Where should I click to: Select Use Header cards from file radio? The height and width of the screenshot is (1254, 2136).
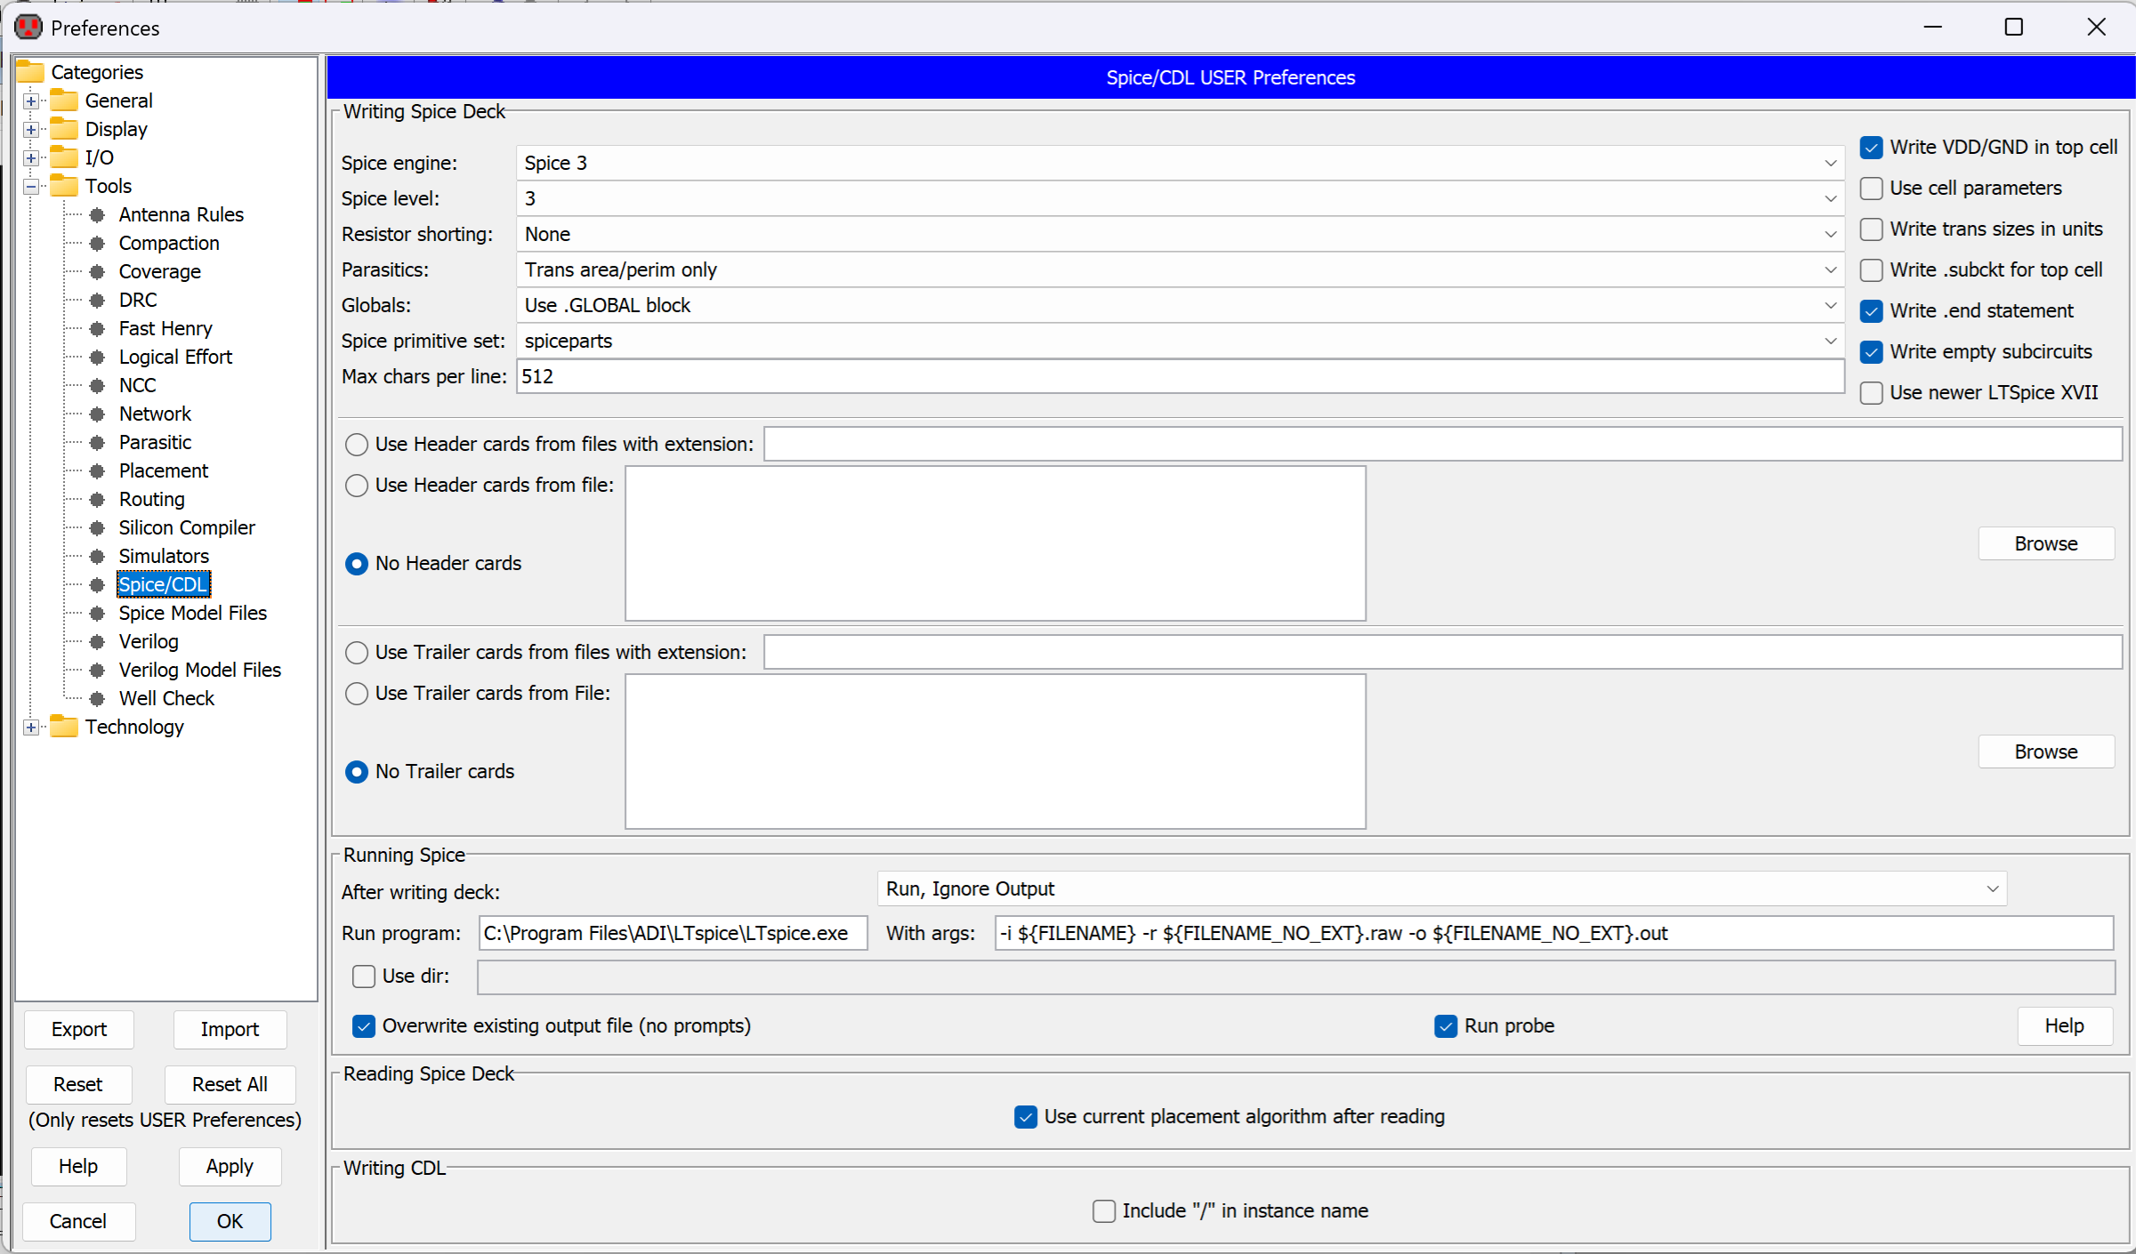pos(357,486)
